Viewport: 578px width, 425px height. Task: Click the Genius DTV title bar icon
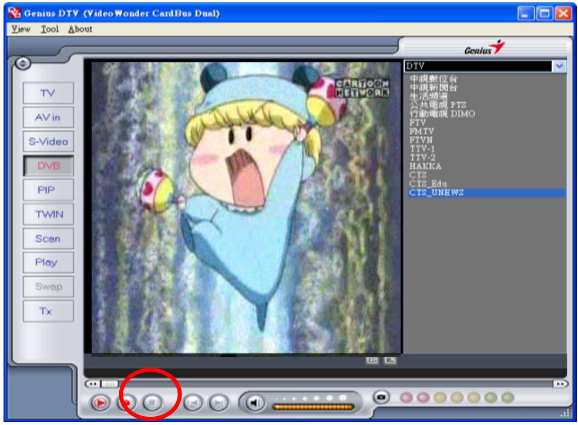(x=15, y=13)
